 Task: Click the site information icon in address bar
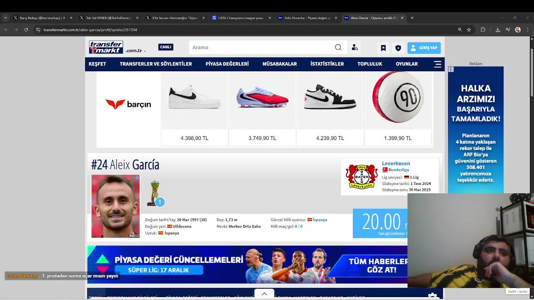pos(38,30)
